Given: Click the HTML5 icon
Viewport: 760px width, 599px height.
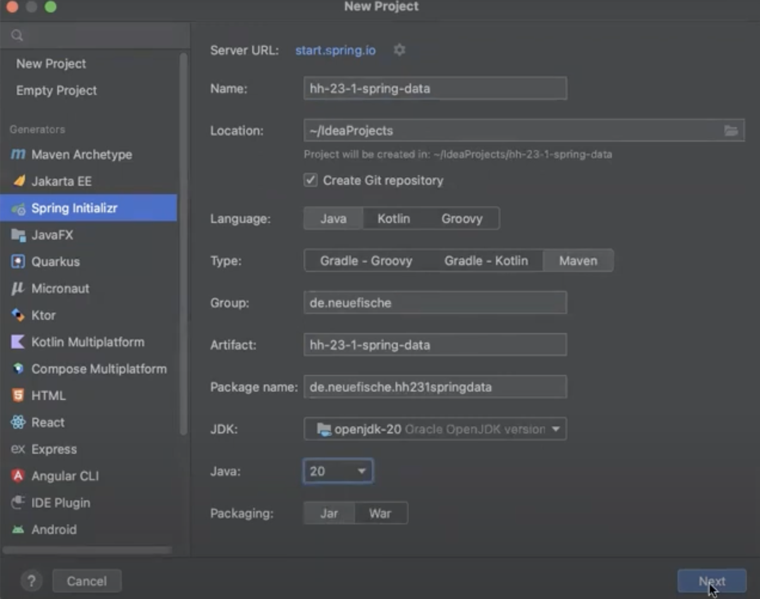Looking at the screenshot, I should pos(18,395).
